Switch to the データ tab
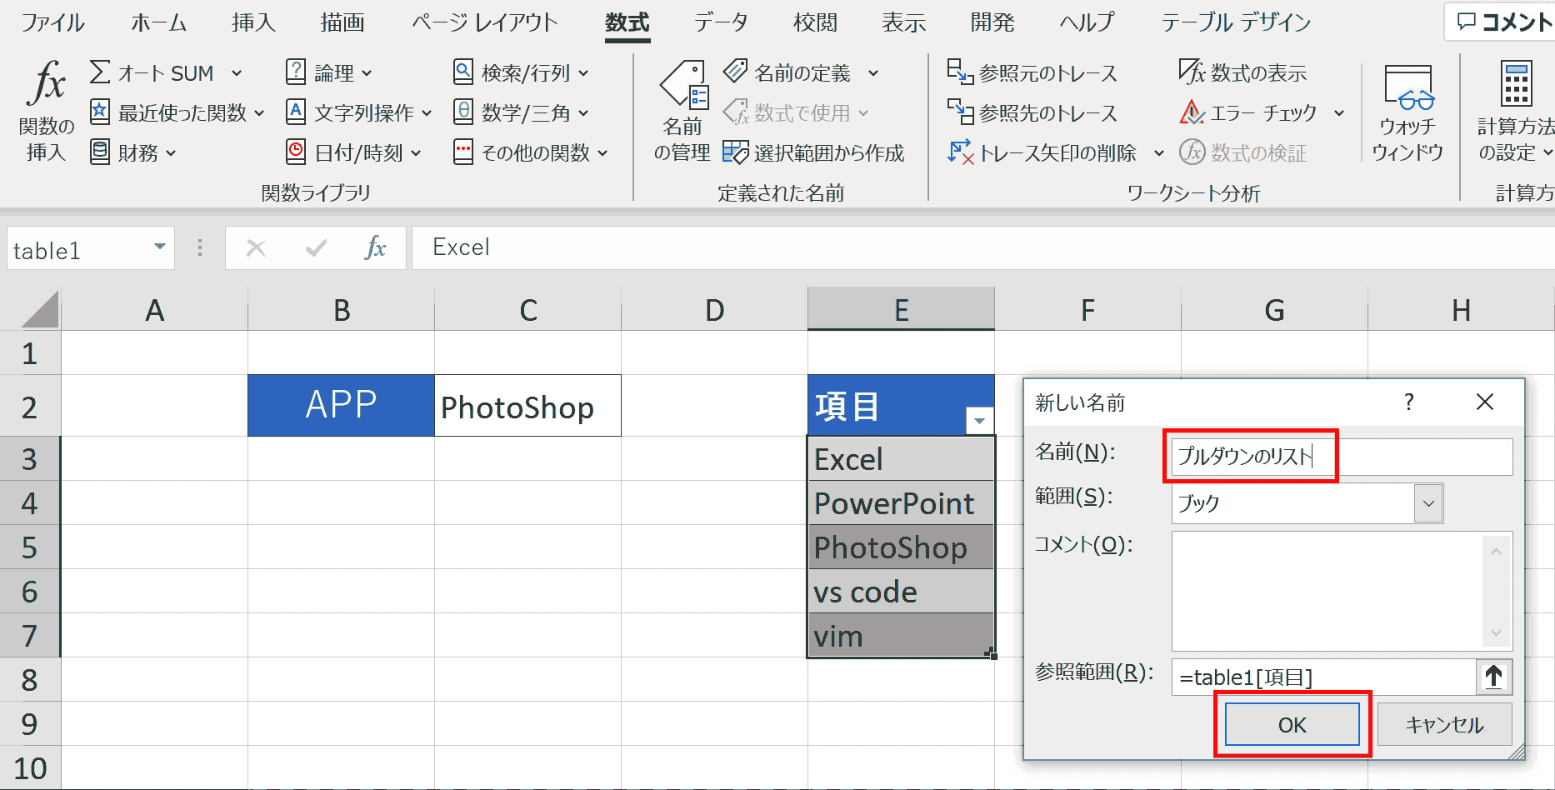 (x=722, y=22)
